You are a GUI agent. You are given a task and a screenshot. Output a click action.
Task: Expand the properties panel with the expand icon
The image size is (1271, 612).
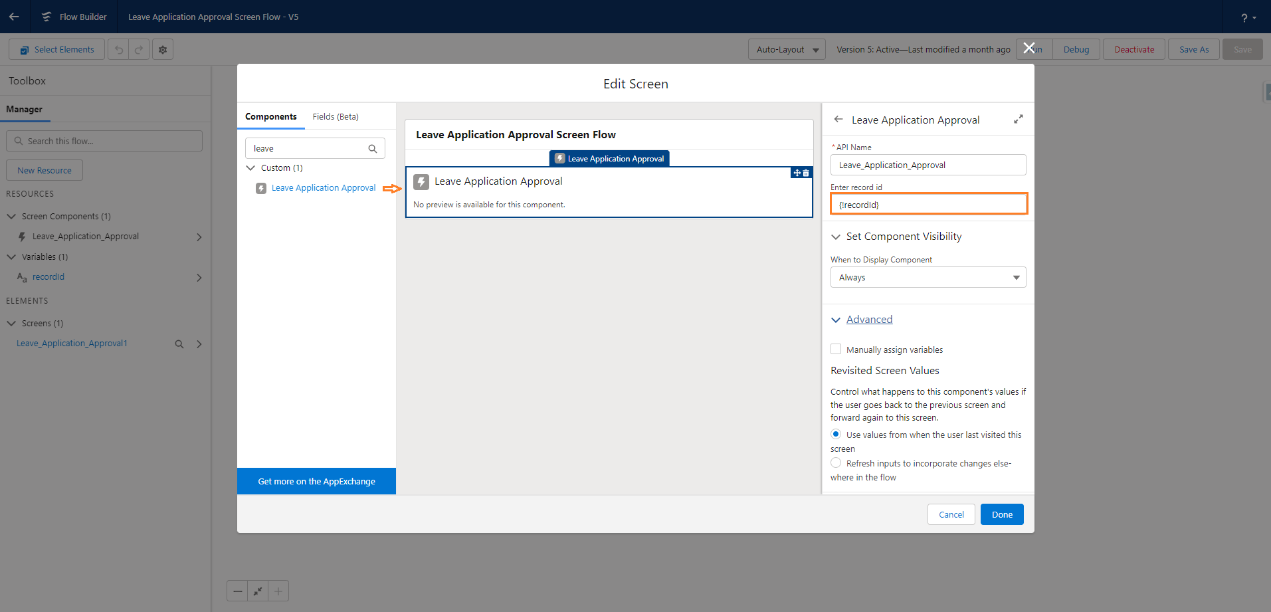1018,120
